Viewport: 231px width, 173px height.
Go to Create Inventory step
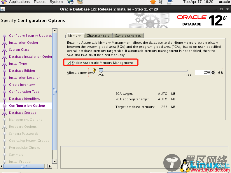22,85
